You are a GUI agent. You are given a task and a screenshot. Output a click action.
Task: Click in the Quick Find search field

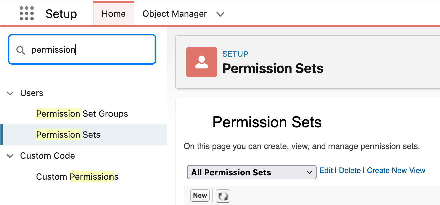(82, 49)
